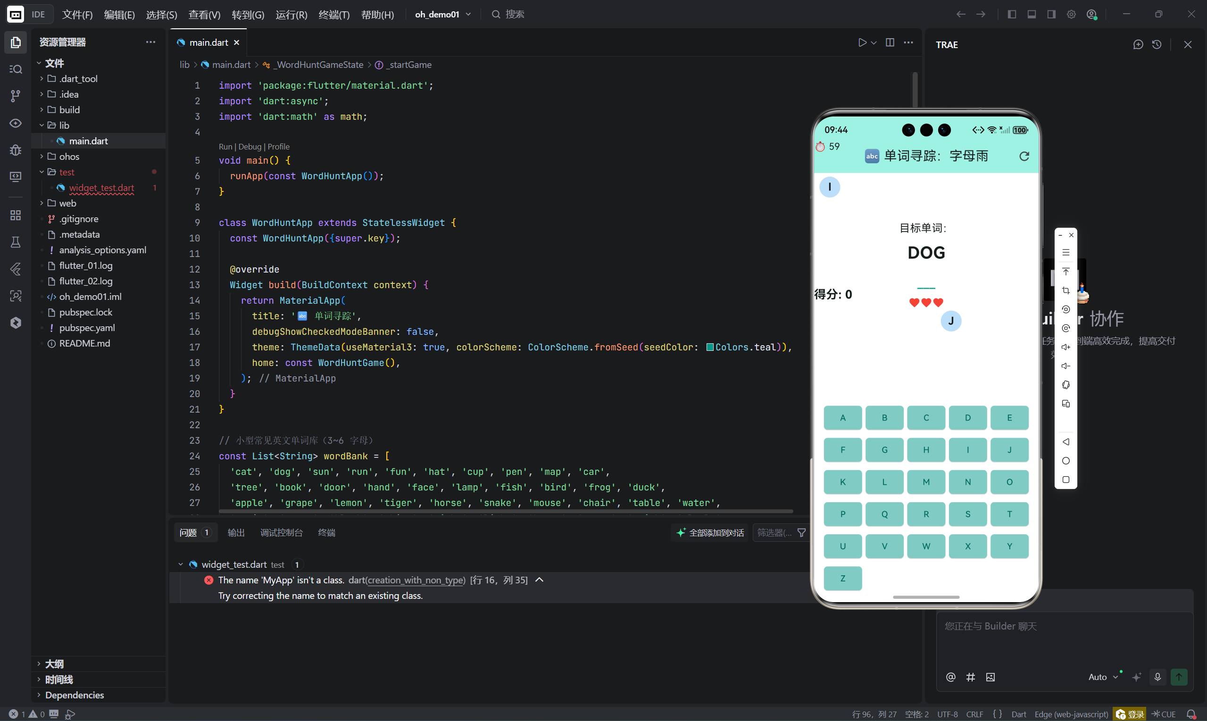1207x721 pixels.
Task: Expand the ohos folder
Action: (x=68, y=157)
